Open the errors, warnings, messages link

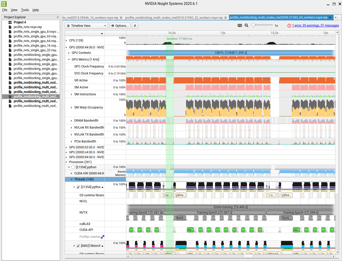click(315, 26)
